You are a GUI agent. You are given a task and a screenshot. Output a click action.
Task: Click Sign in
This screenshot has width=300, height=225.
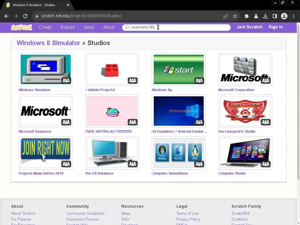pyautogui.click(x=276, y=27)
